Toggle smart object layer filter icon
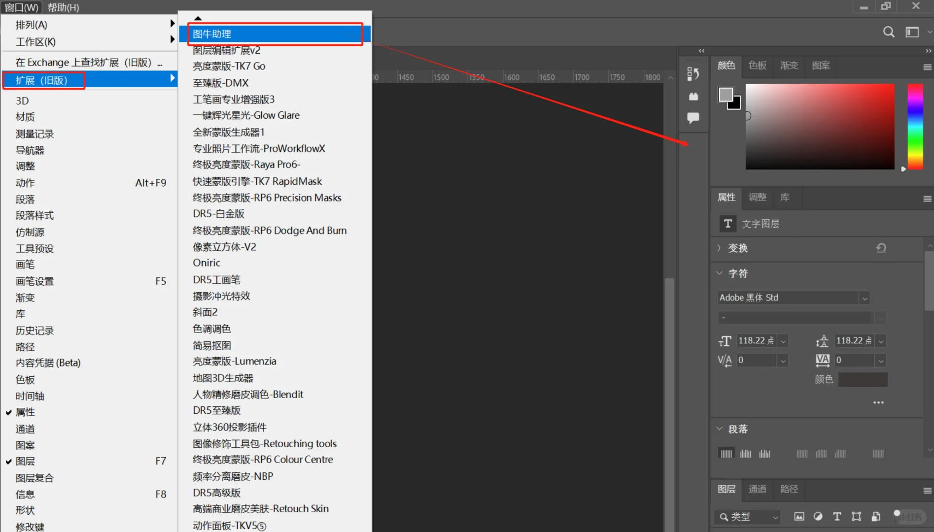 tap(876, 516)
